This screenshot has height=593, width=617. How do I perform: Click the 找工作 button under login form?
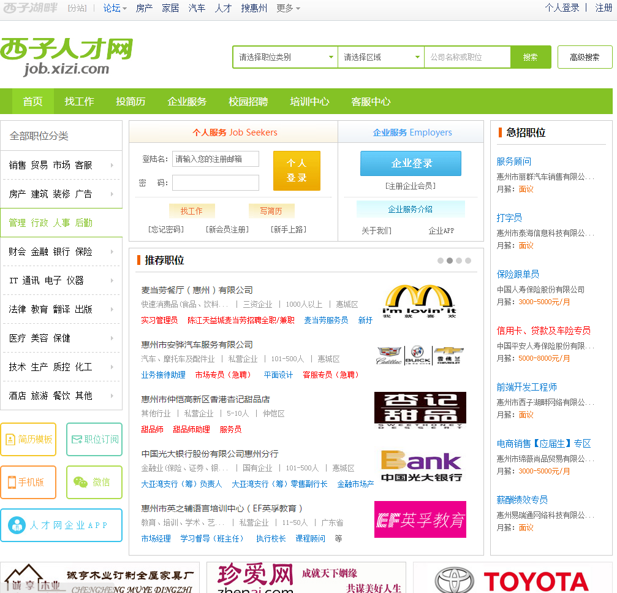click(x=192, y=211)
